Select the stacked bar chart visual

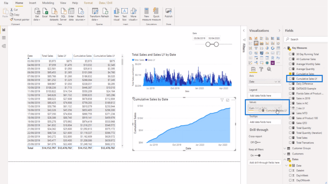[x=250, y=38]
